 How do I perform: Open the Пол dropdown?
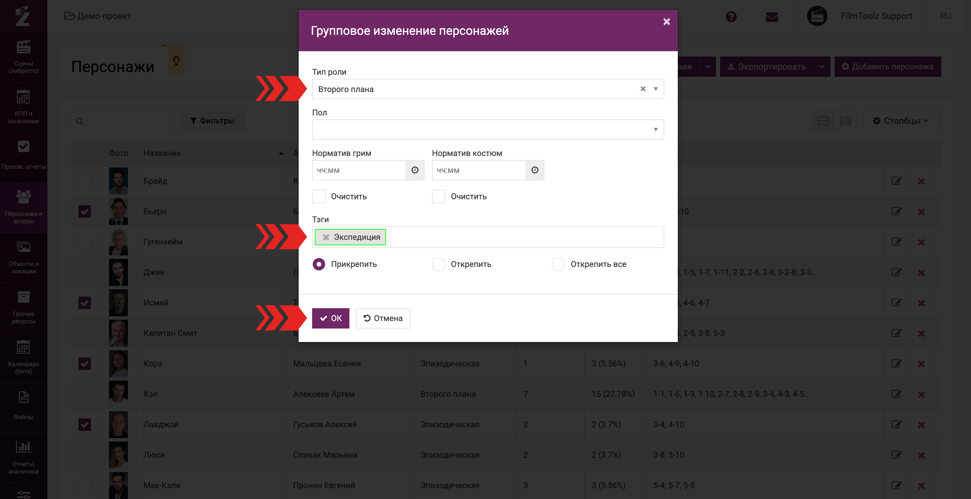[x=488, y=130]
